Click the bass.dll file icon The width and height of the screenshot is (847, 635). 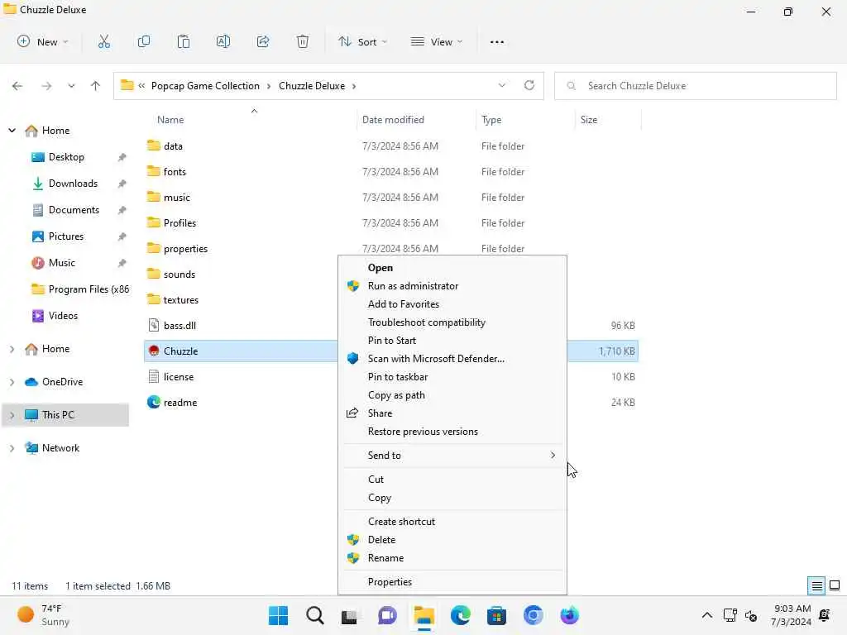click(x=154, y=325)
